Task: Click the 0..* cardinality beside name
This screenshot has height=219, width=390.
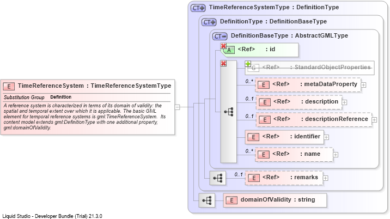Action: [249, 151]
